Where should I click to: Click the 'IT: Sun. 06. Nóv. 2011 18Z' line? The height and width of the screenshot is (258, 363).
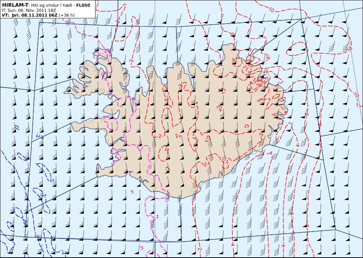tap(29, 10)
